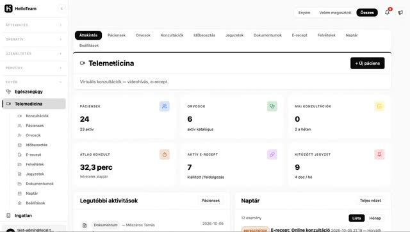Open the Időbeosztás tab
This screenshot has height=232, width=410.
pos(204,35)
